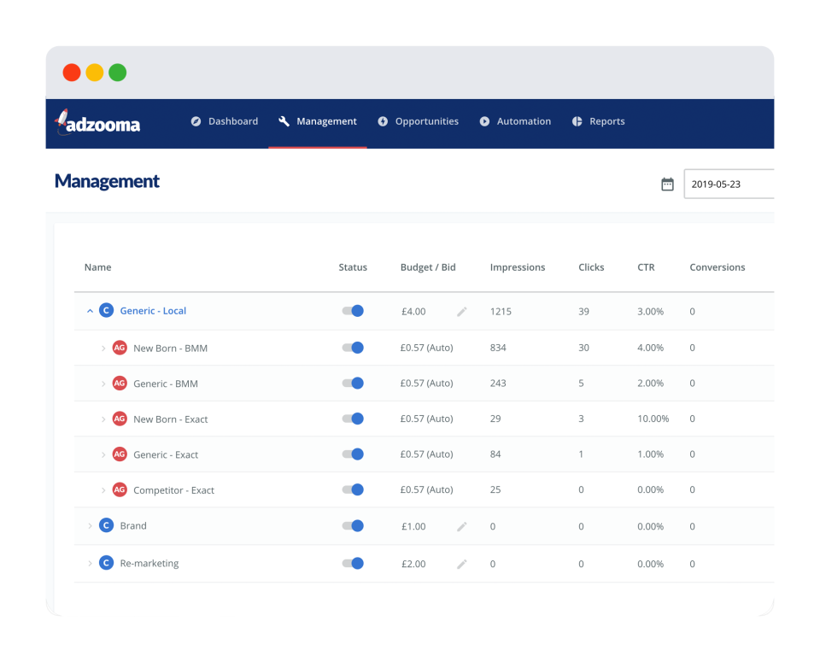Click the New Born - BMM AG badge
The height and width of the screenshot is (662, 820).
[120, 348]
